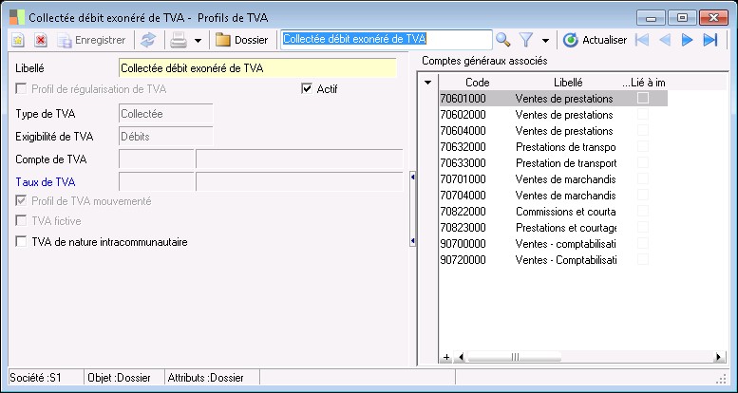Select account row 90720000
This screenshot has height=393, width=738.
tap(554, 260)
